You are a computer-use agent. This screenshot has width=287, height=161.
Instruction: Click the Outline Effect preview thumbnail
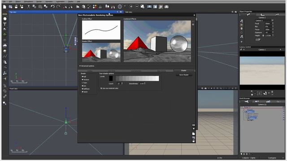pos(101,30)
